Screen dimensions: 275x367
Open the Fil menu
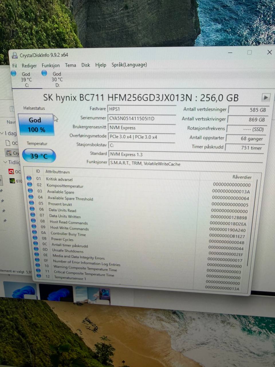[x=15, y=66]
